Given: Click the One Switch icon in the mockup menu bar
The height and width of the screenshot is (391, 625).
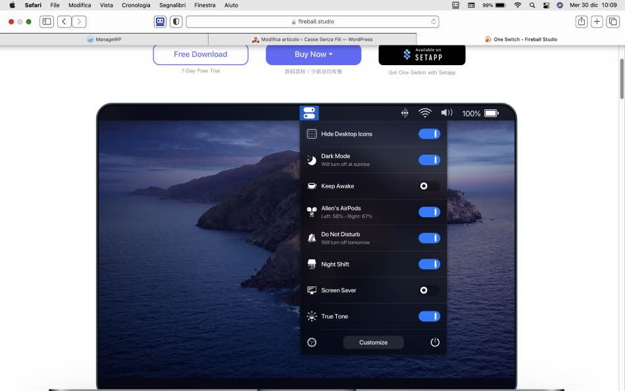Looking at the screenshot, I should pyautogui.click(x=309, y=113).
